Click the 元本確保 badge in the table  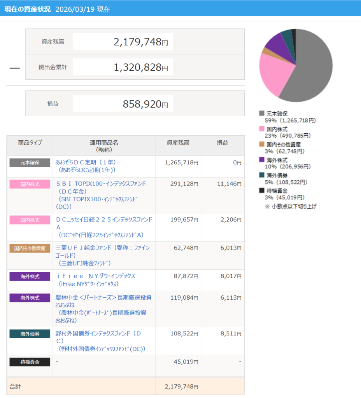click(x=30, y=162)
